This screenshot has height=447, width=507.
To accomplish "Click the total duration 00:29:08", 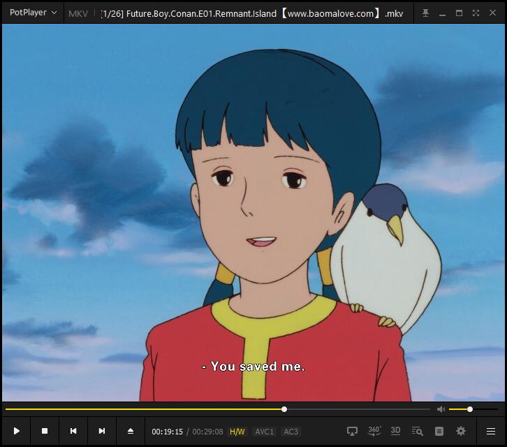I will coord(207,432).
